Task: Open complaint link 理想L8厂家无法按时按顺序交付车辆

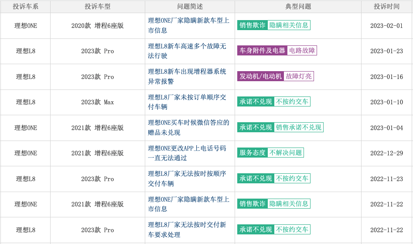Action: (187, 179)
